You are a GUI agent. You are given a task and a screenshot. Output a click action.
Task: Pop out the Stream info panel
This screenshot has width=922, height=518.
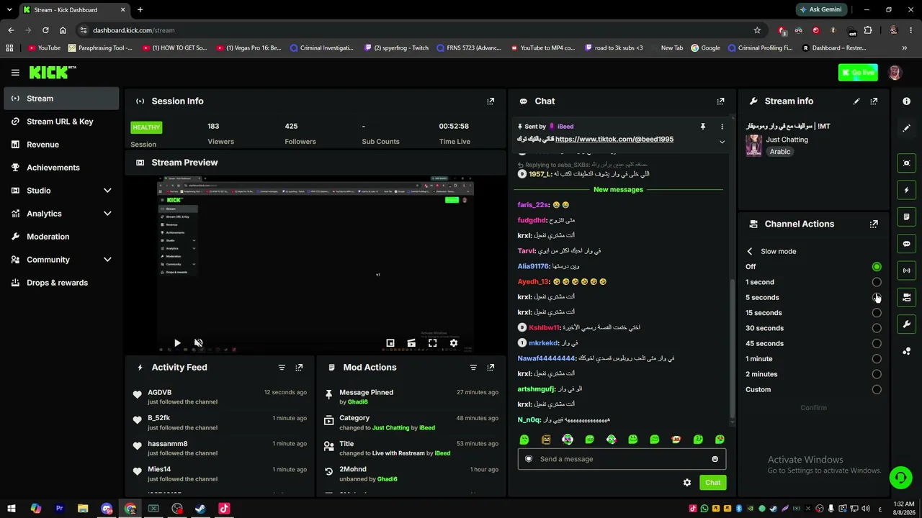point(874,101)
